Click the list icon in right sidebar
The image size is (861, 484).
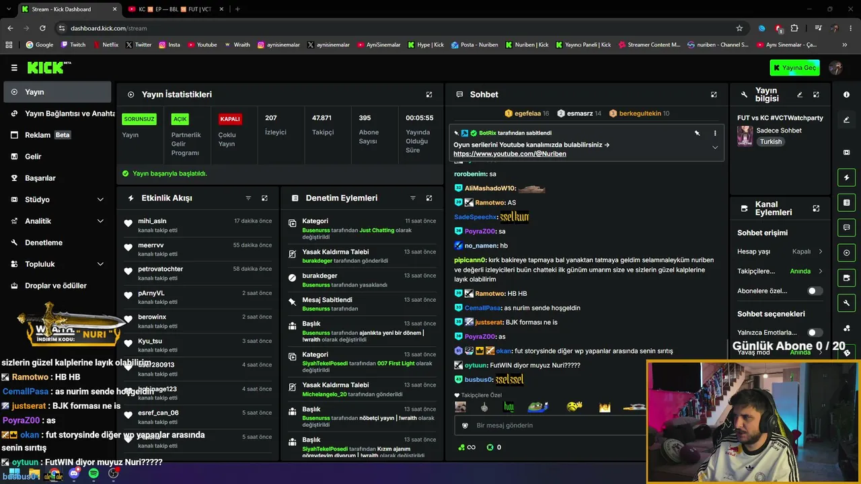846,202
